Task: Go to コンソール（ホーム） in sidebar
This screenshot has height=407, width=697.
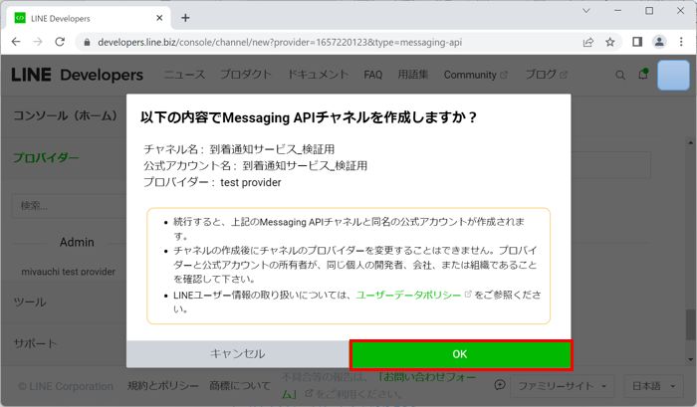Action: [66, 116]
